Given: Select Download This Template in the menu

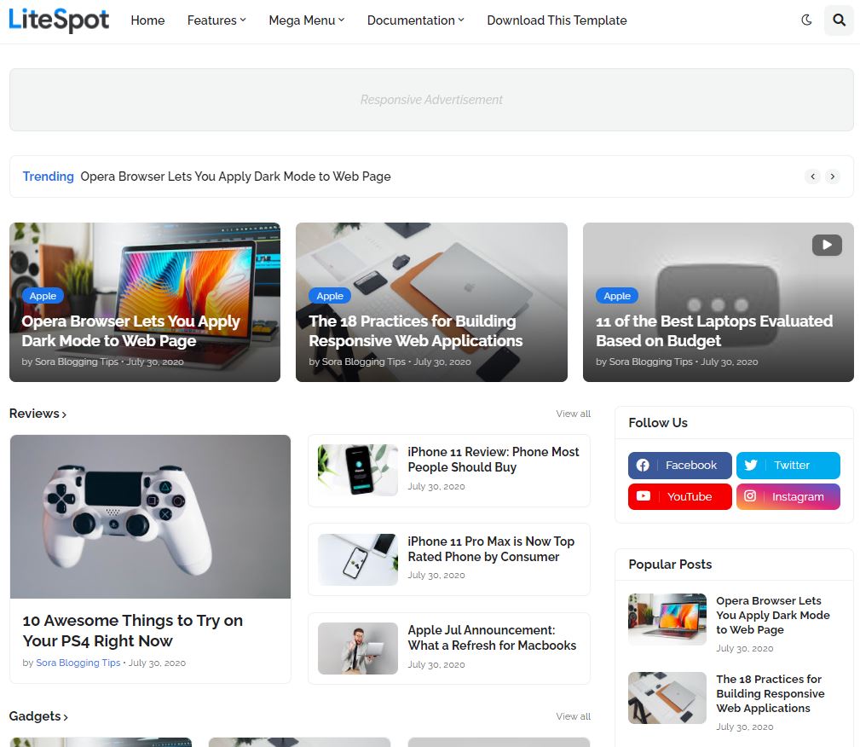Looking at the screenshot, I should tap(557, 20).
